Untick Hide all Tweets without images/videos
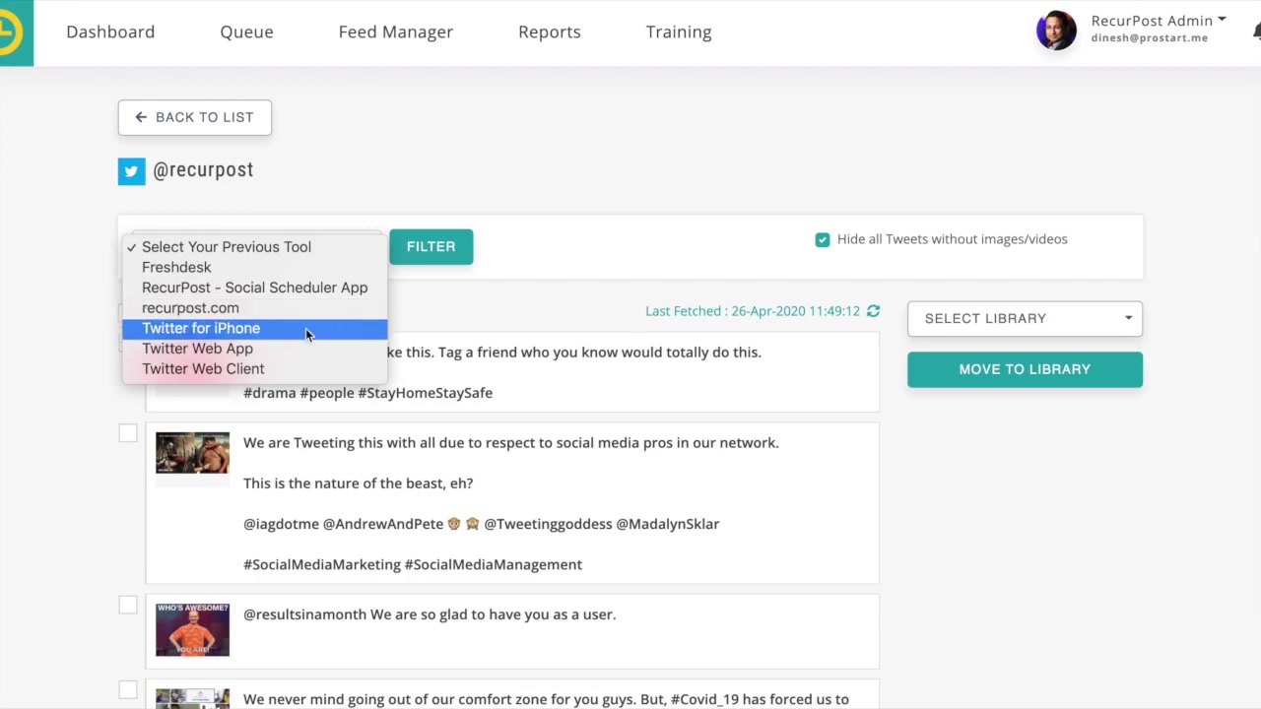Viewport: 1261px width, 709px height. [x=823, y=239]
